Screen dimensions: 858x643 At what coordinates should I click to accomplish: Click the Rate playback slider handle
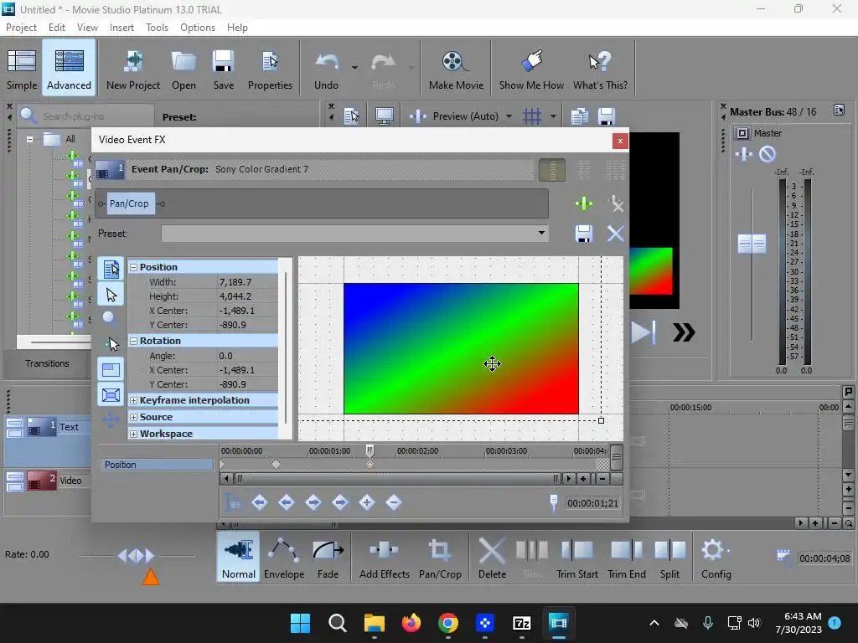point(137,556)
